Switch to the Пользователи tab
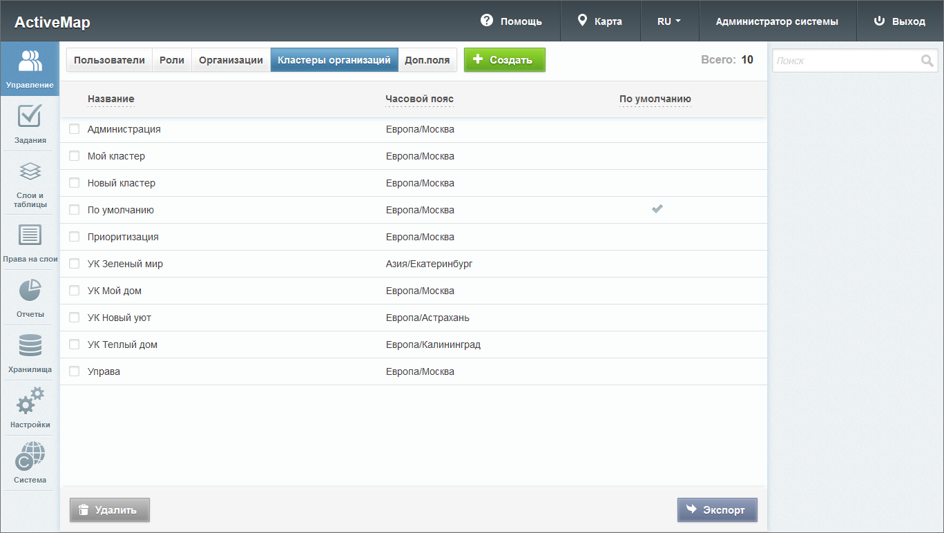The image size is (944, 533). tap(109, 60)
